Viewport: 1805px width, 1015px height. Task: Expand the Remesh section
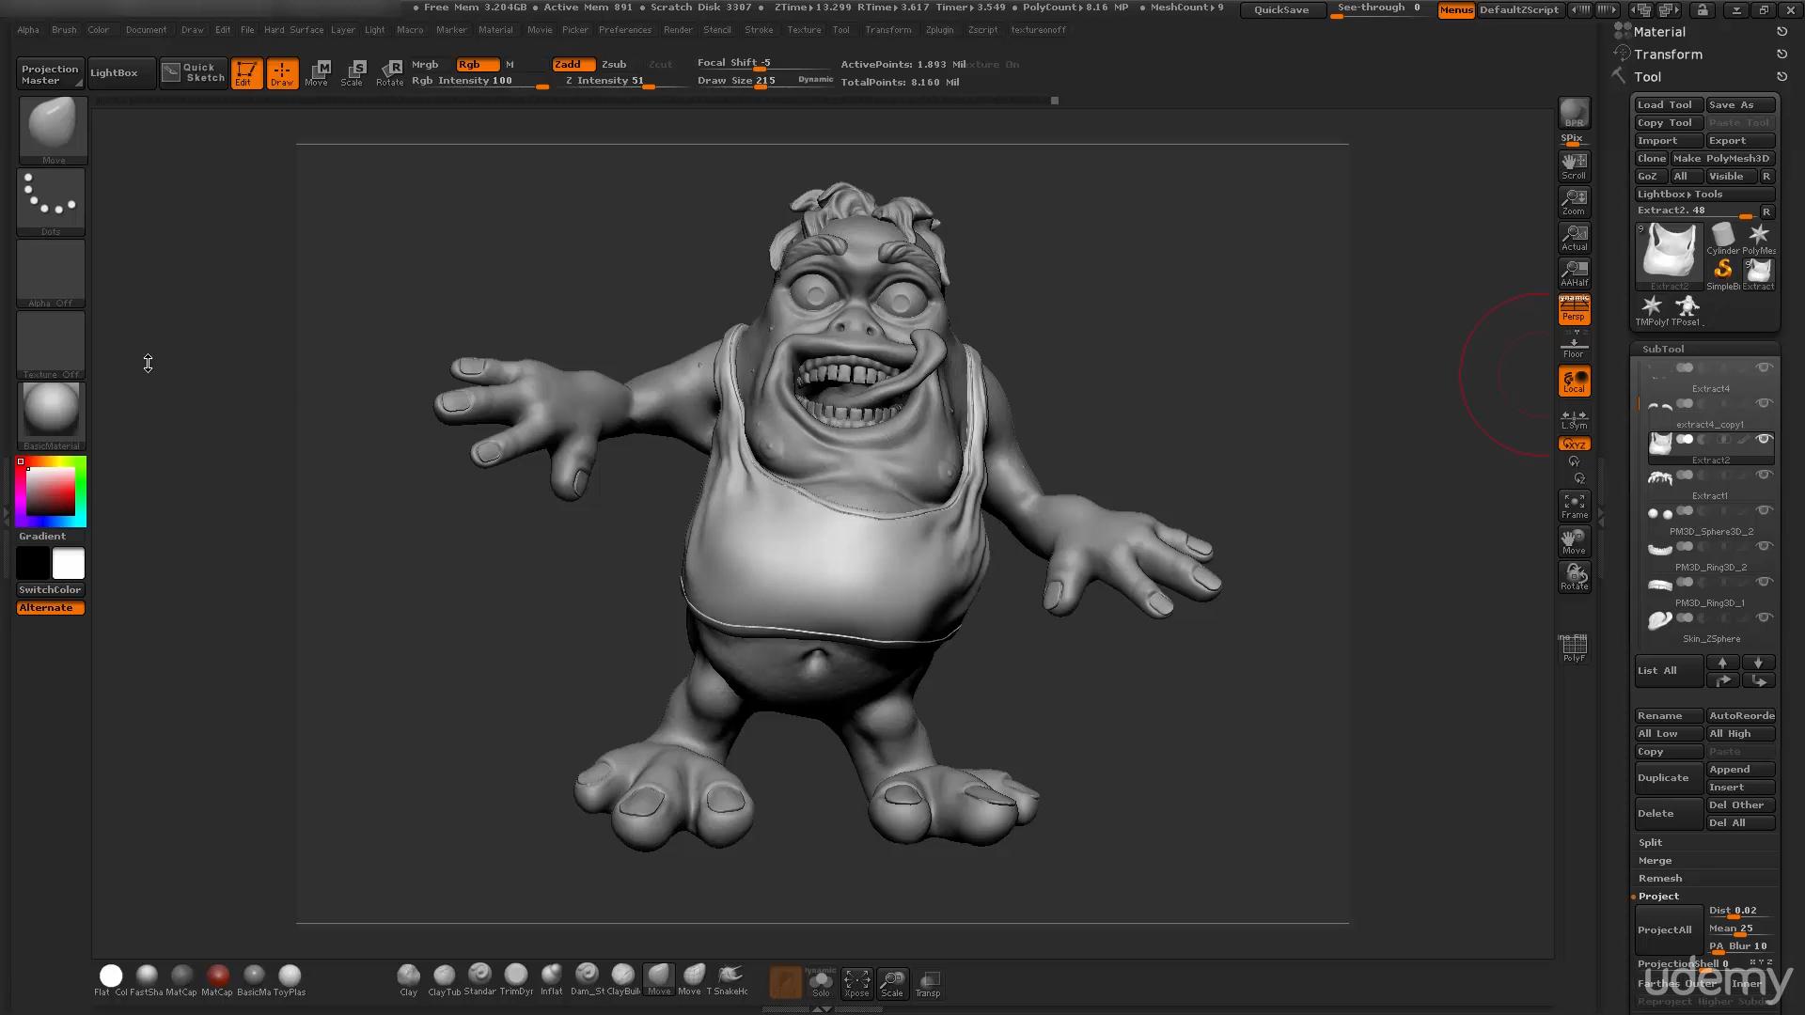(1660, 878)
